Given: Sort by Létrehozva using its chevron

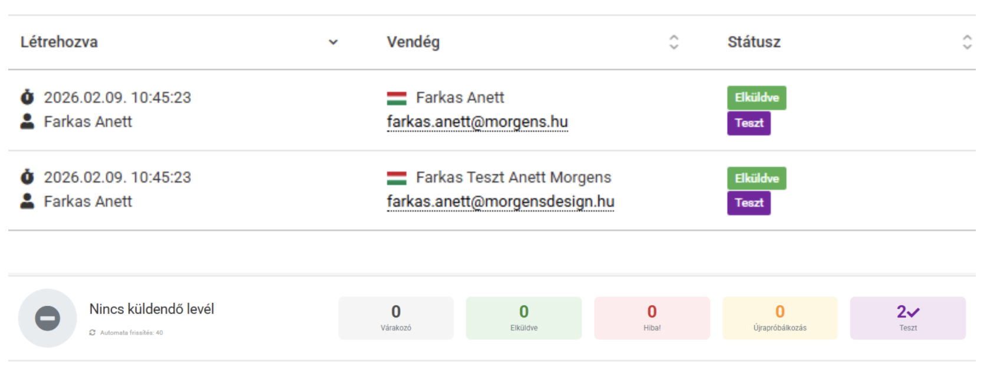Looking at the screenshot, I should tap(333, 42).
